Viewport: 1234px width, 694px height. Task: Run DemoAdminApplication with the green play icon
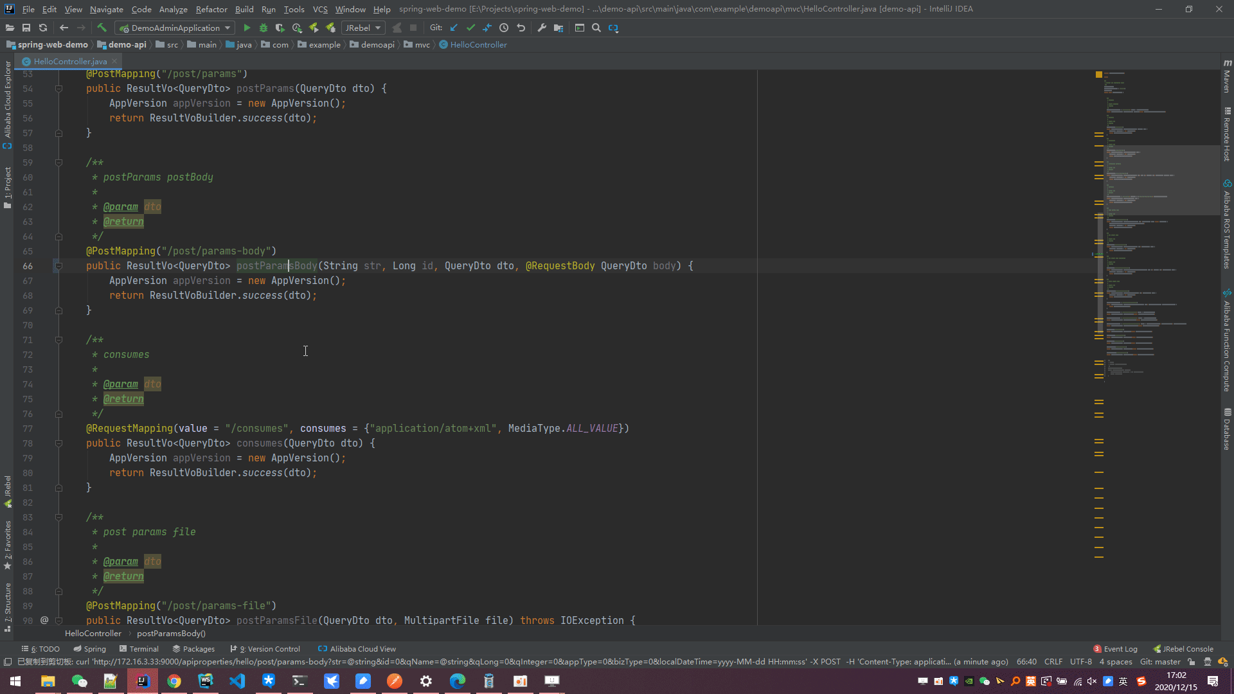click(247, 28)
